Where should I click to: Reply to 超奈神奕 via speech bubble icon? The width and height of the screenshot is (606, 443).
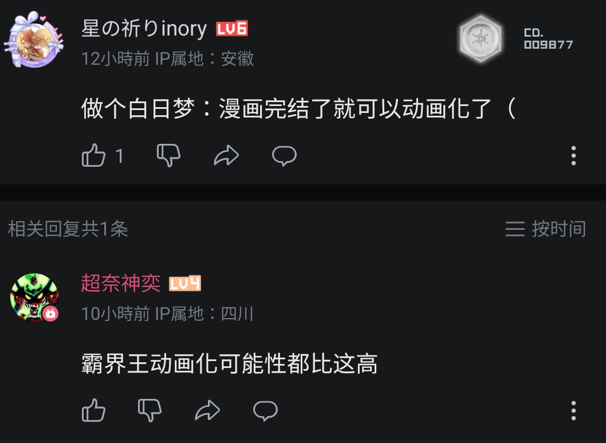[x=266, y=411]
